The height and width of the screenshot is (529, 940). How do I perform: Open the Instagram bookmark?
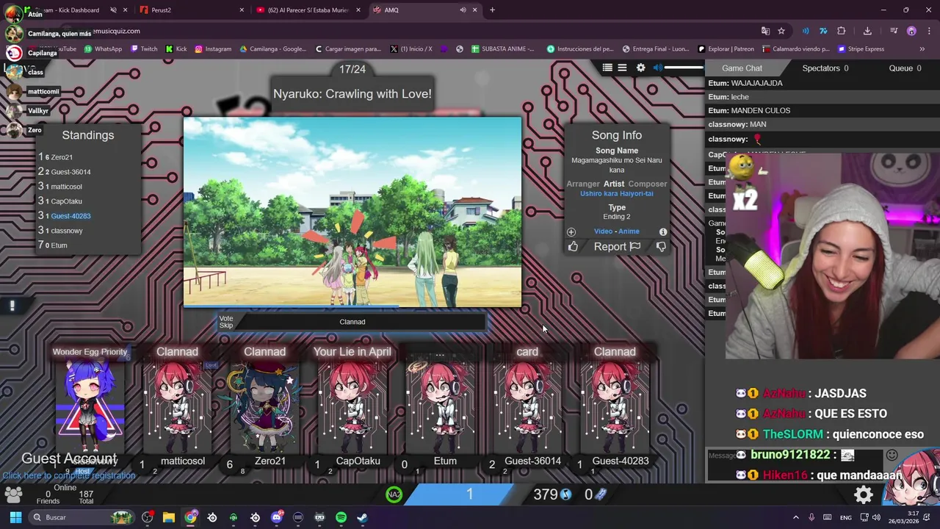point(213,49)
